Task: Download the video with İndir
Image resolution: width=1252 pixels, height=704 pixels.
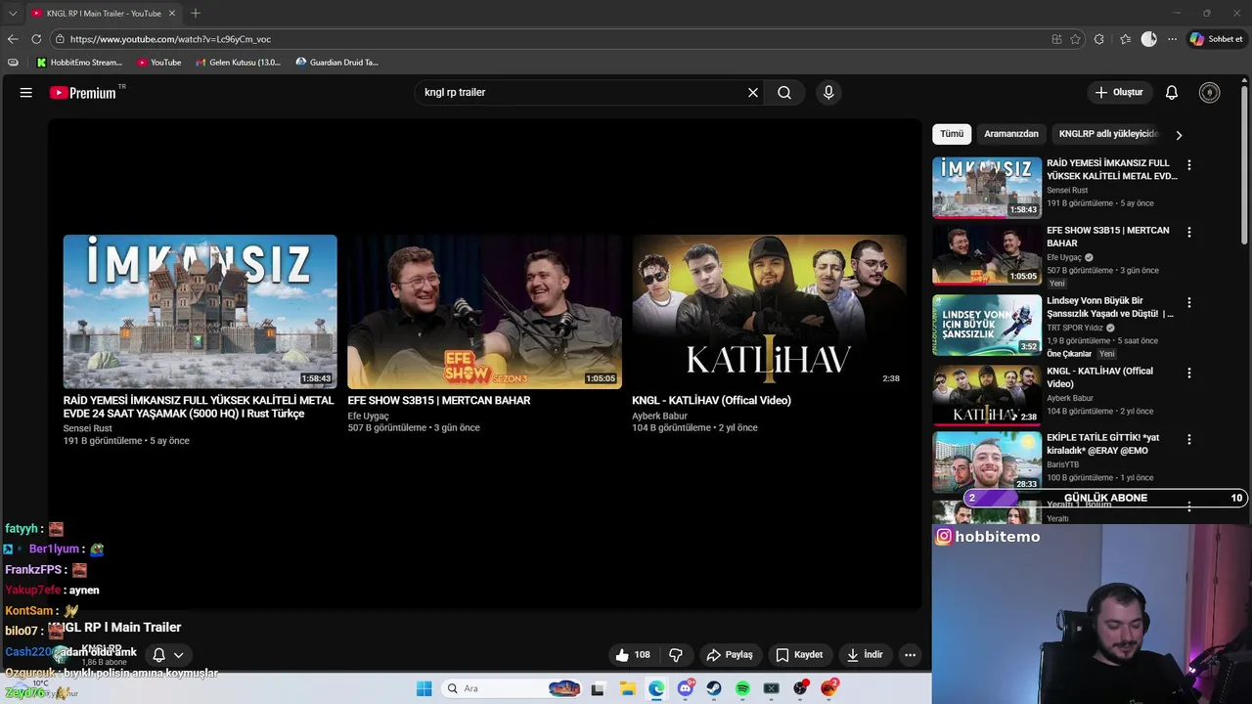Action: 865,655
